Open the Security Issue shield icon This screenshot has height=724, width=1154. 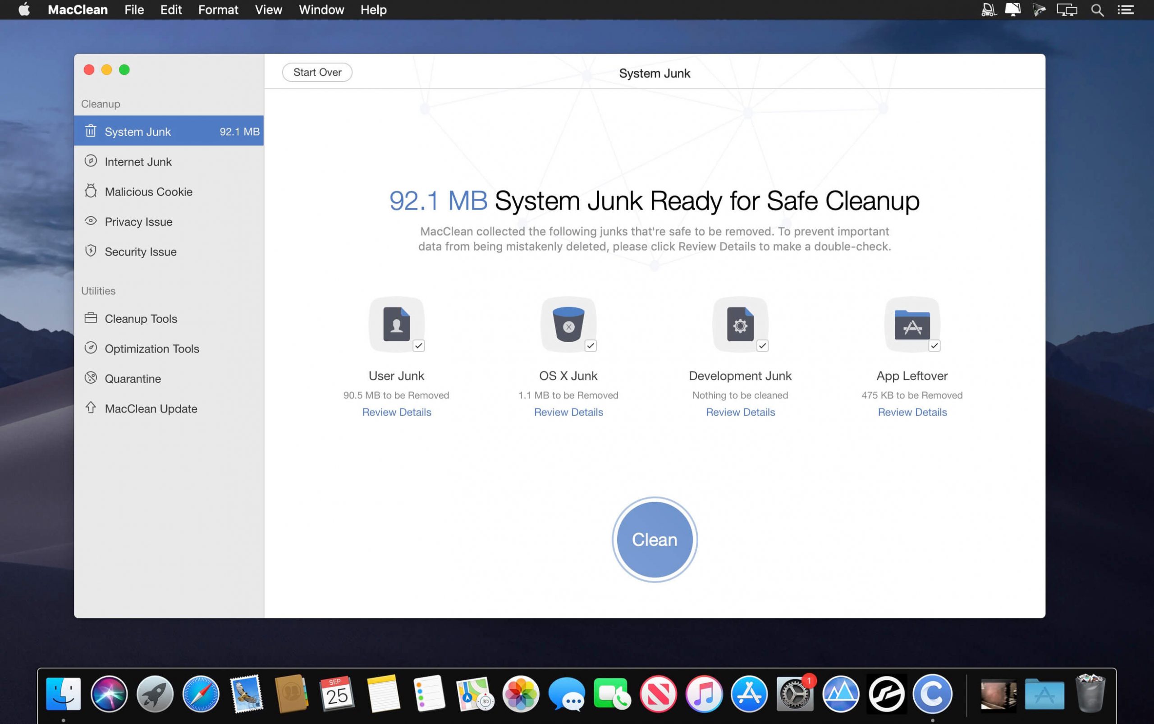pos(91,251)
